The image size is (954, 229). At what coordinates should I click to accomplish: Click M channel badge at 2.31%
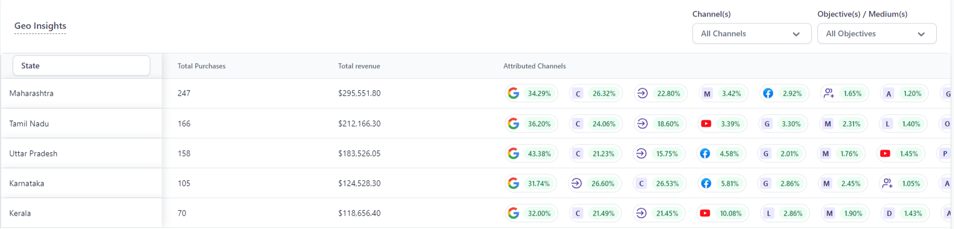pyautogui.click(x=828, y=124)
